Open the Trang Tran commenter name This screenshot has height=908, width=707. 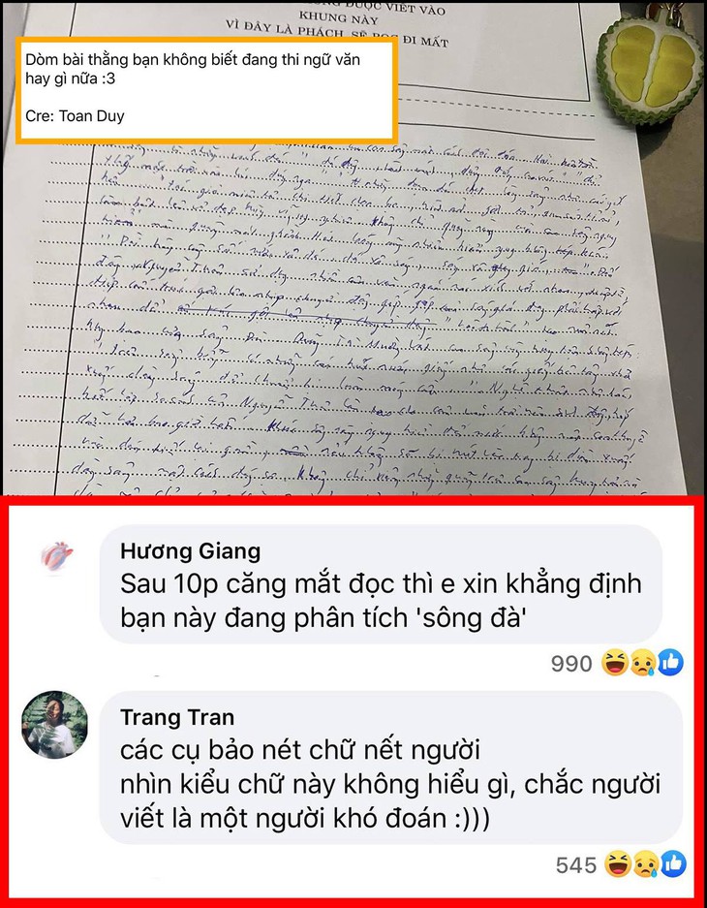click(177, 717)
